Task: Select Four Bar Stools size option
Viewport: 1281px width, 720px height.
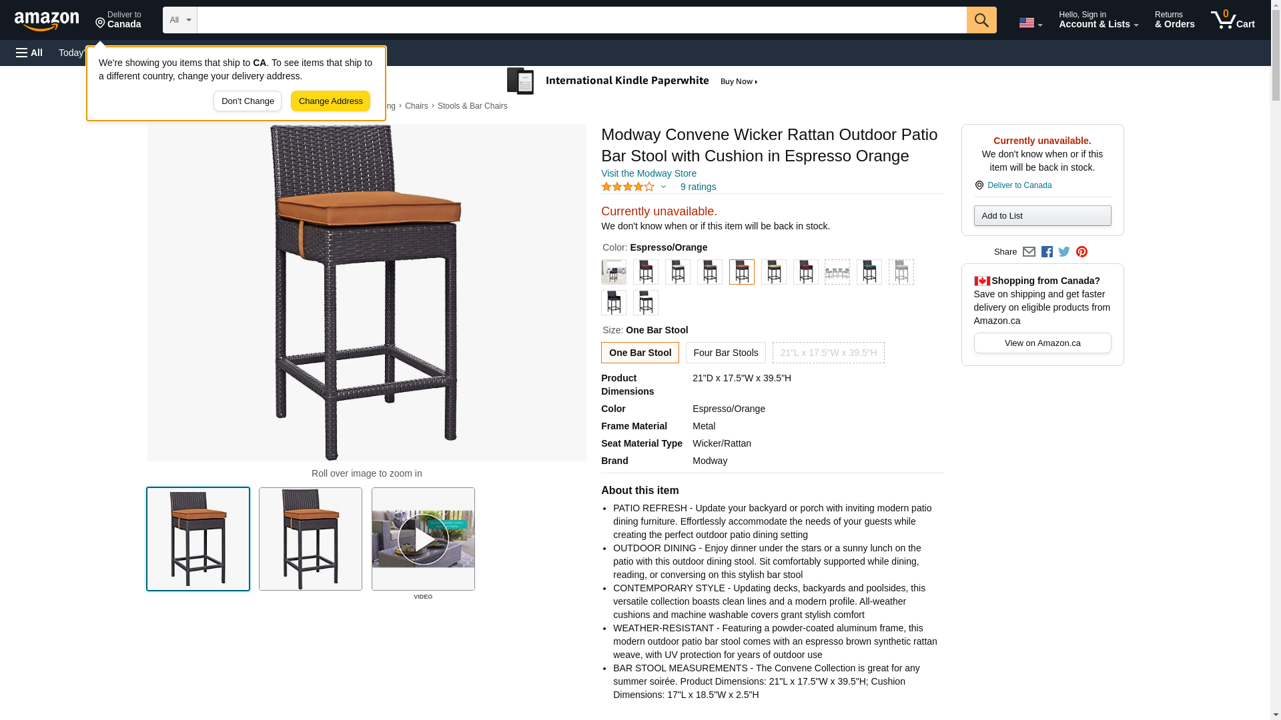Action: tap(725, 353)
